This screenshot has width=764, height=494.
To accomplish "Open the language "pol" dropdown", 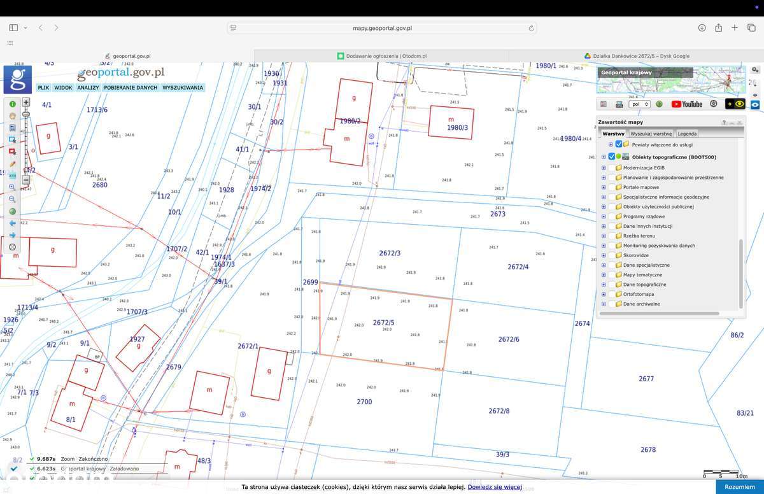I will (640, 104).
